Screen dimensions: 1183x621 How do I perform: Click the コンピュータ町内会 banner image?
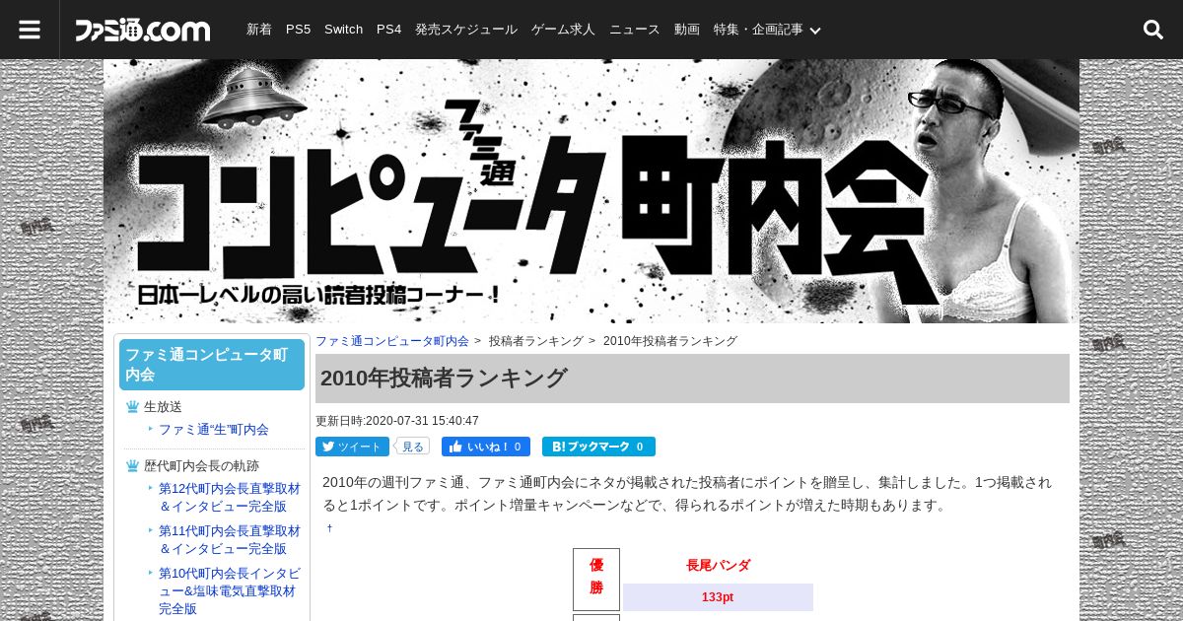[591, 191]
